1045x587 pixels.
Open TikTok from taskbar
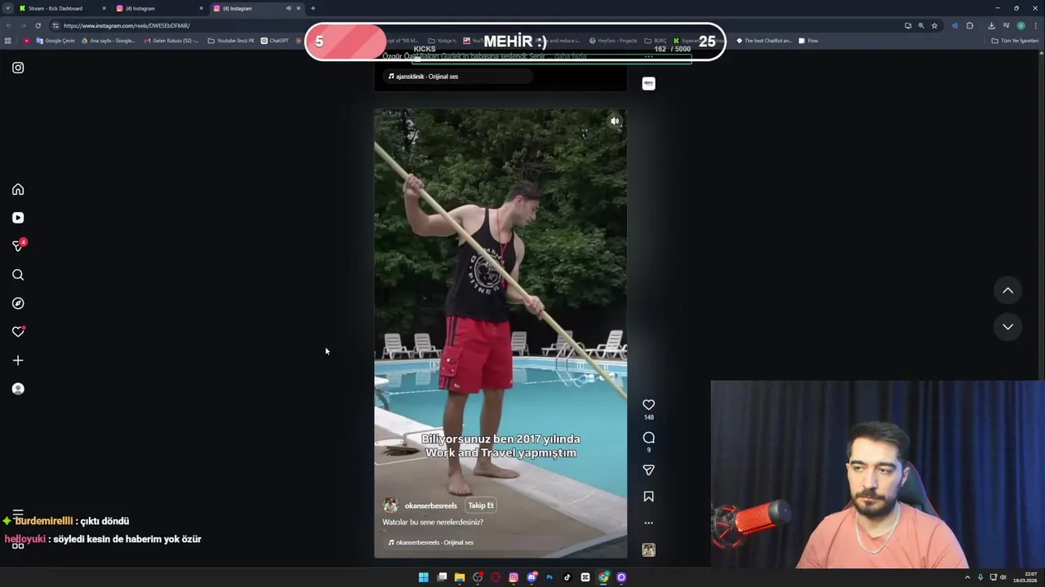(x=567, y=577)
